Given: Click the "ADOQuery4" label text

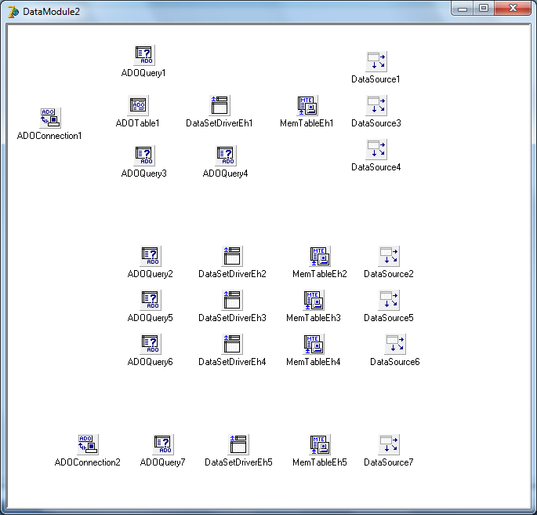Looking at the screenshot, I should click(x=225, y=173).
